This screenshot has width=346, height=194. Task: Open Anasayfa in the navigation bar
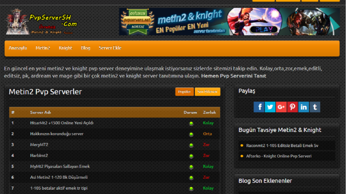18,48
